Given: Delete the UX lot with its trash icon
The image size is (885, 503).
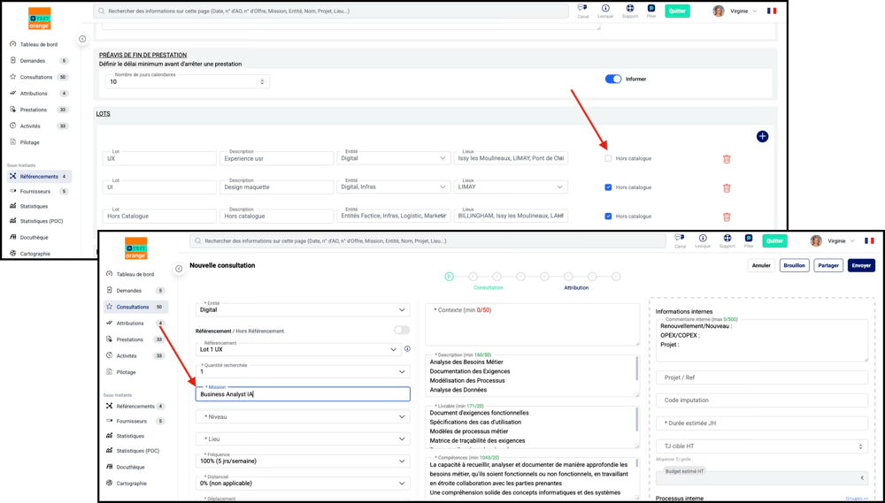Looking at the screenshot, I should tap(727, 159).
